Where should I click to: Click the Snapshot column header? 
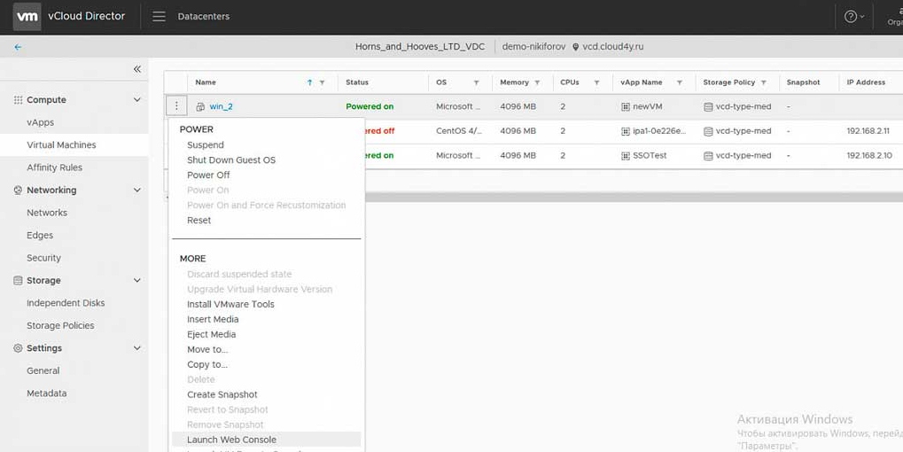[803, 82]
